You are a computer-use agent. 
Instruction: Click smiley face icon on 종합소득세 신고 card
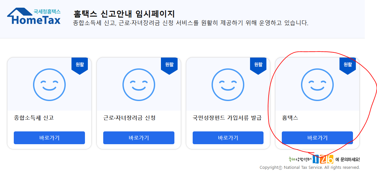(49, 84)
